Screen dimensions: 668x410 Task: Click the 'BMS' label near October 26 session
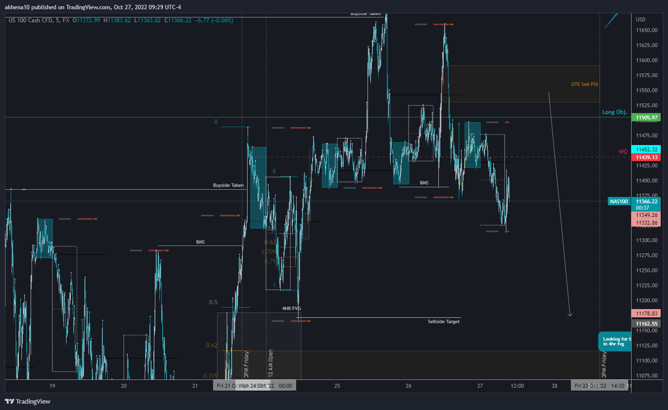coord(424,183)
